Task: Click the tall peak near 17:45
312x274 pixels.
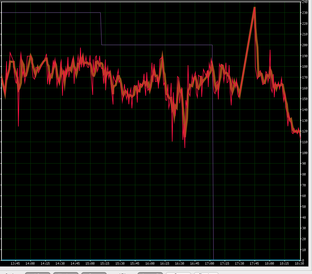Action: coord(255,8)
